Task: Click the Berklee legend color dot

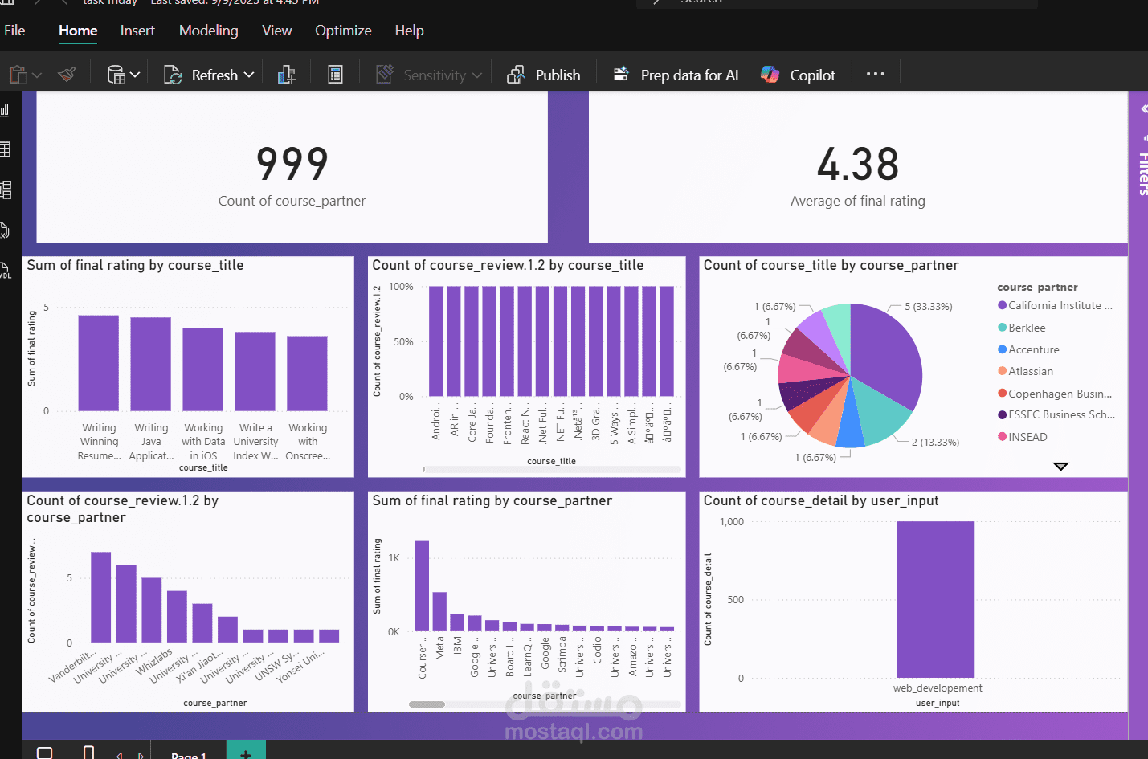Action: point(1002,328)
